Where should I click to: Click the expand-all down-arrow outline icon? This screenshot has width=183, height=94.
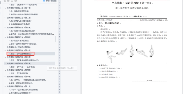point(5,1)
